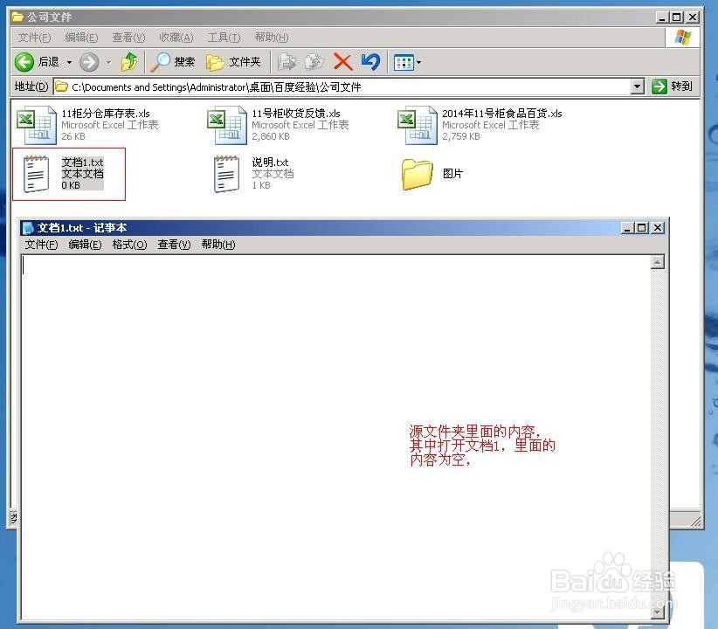Image resolution: width=718 pixels, height=629 pixels.
Task: Click the file name 11柜分仓库存表.xls
Action: point(106,114)
